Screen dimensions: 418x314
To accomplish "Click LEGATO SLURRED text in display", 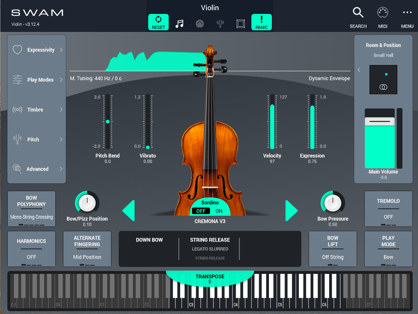I will coord(210,249).
